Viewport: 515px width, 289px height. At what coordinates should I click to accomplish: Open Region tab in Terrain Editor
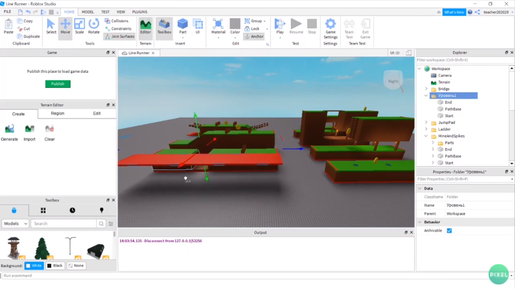57,113
